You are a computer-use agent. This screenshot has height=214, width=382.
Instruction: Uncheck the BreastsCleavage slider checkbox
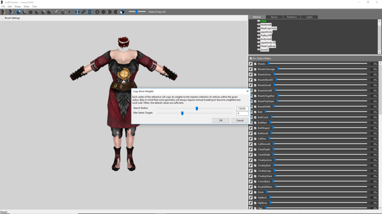click(x=255, y=69)
